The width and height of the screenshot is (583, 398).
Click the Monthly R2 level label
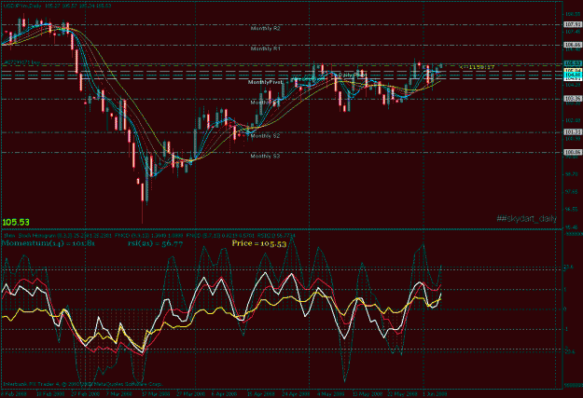pyautogui.click(x=266, y=28)
